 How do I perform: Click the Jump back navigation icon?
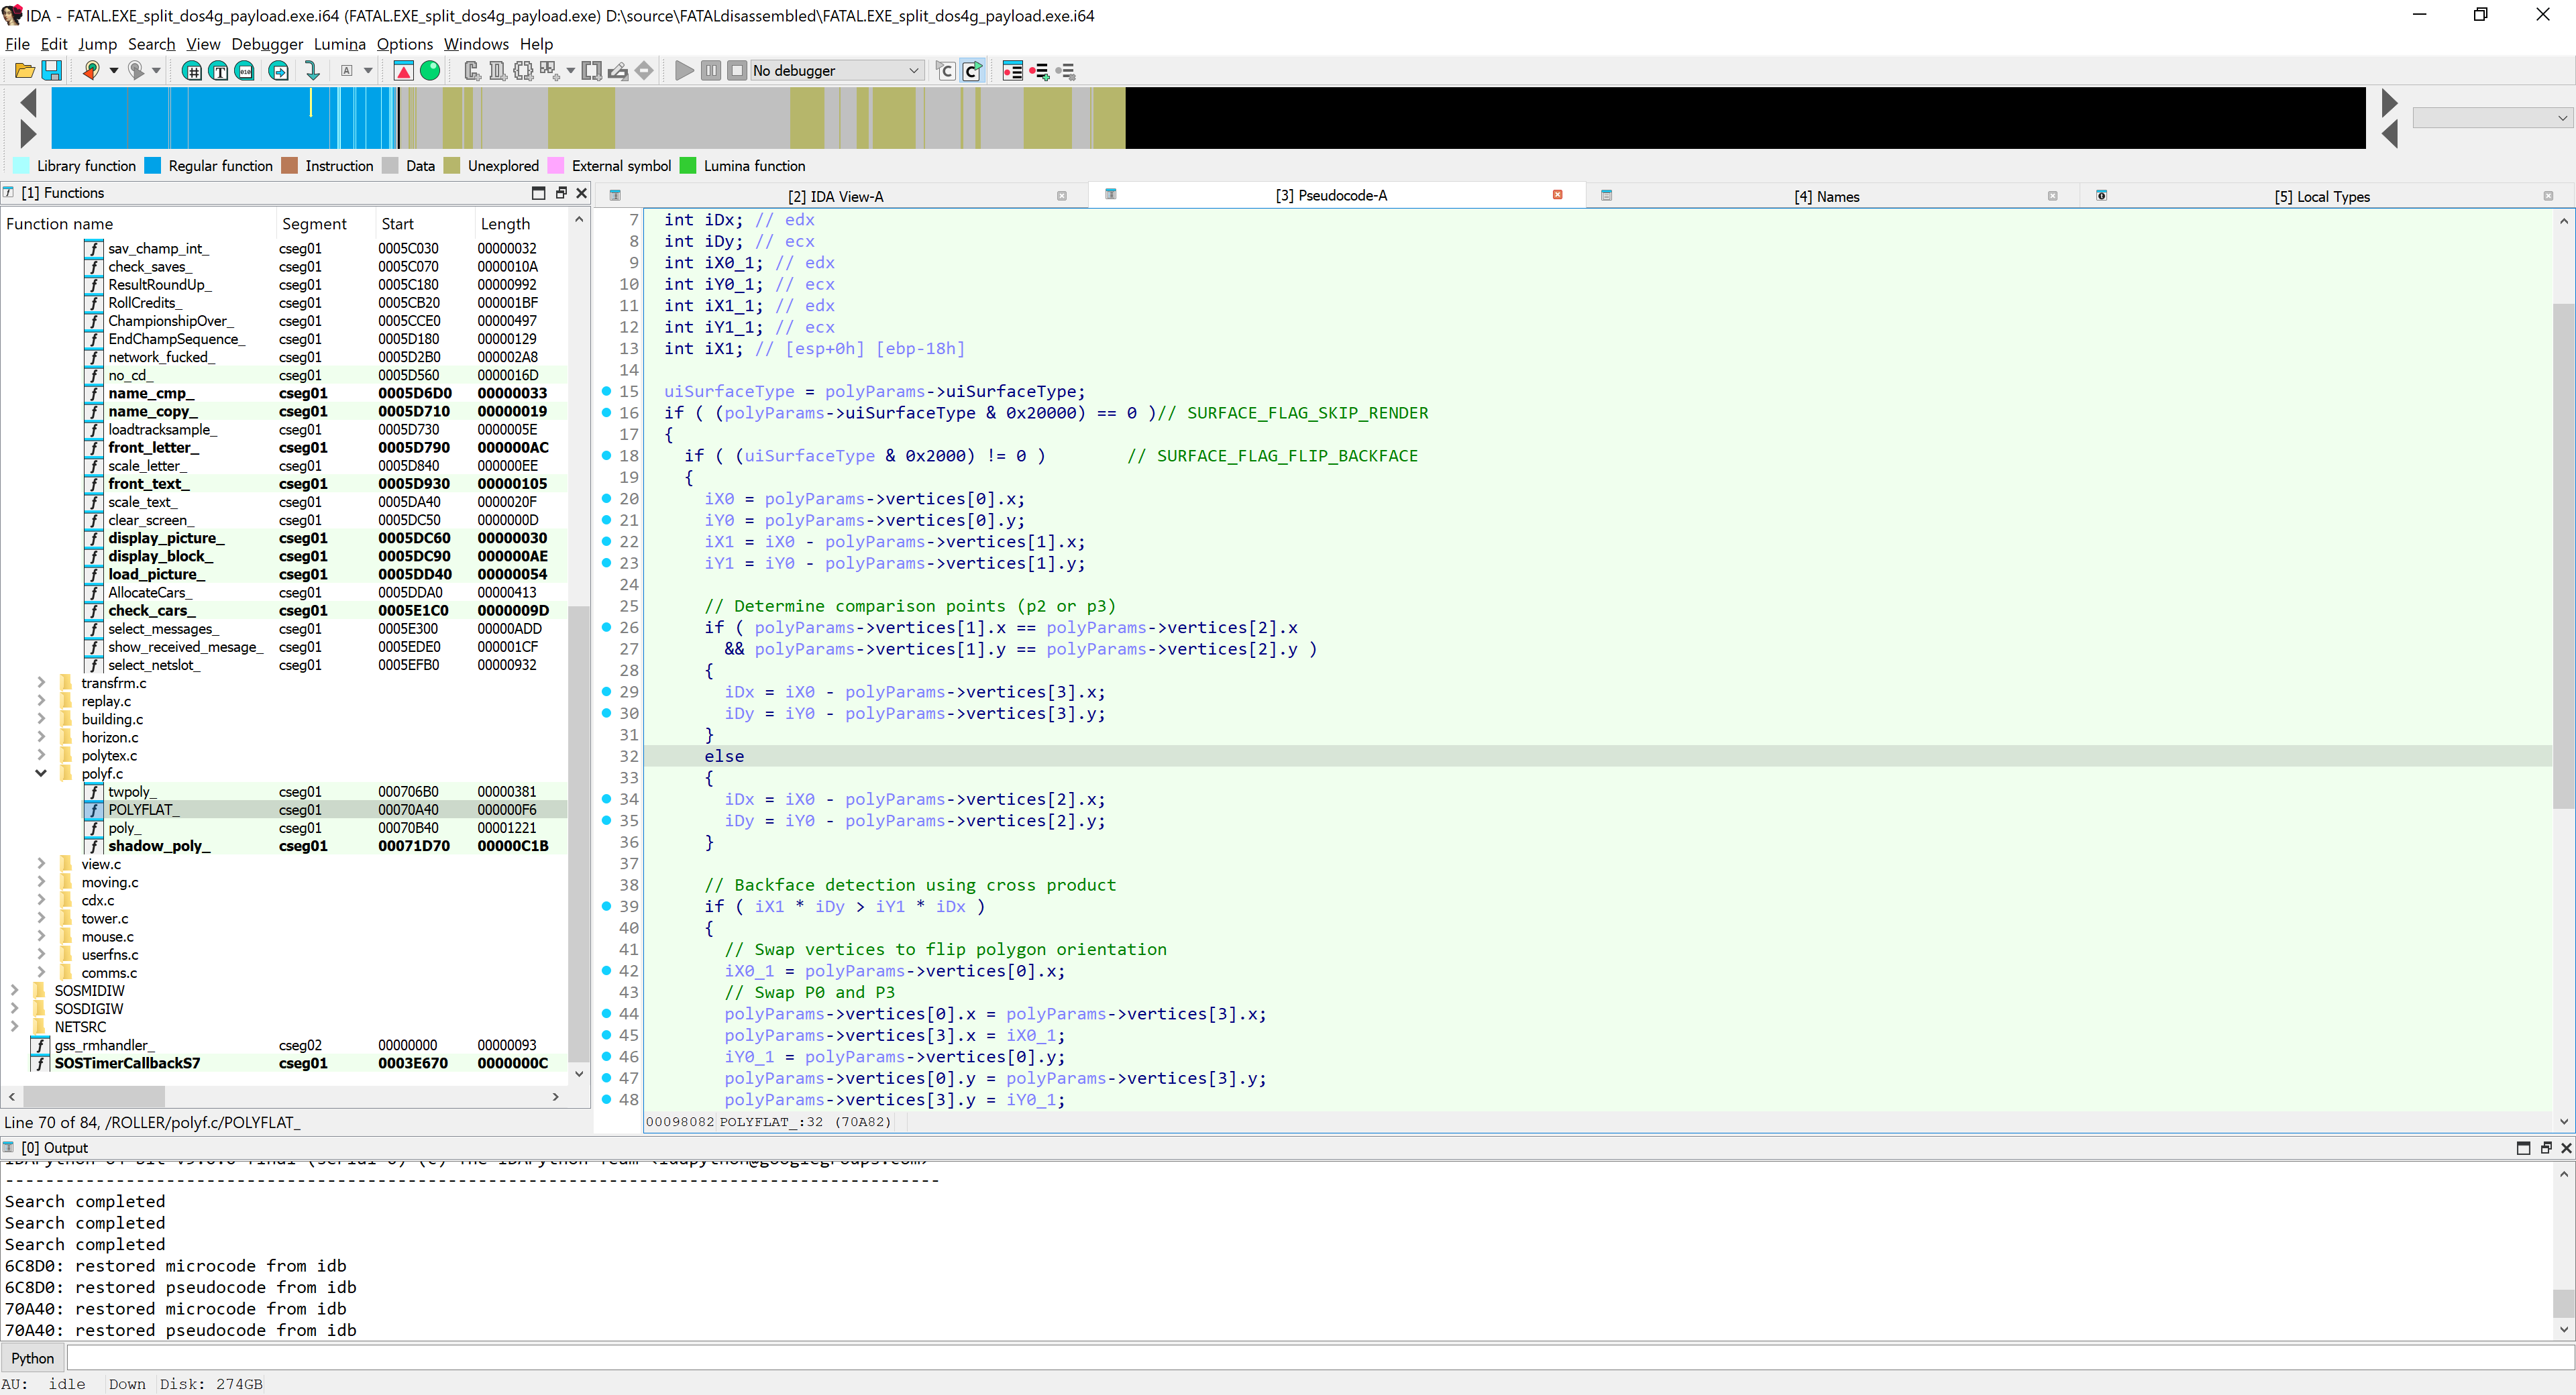click(x=91, y=70)
